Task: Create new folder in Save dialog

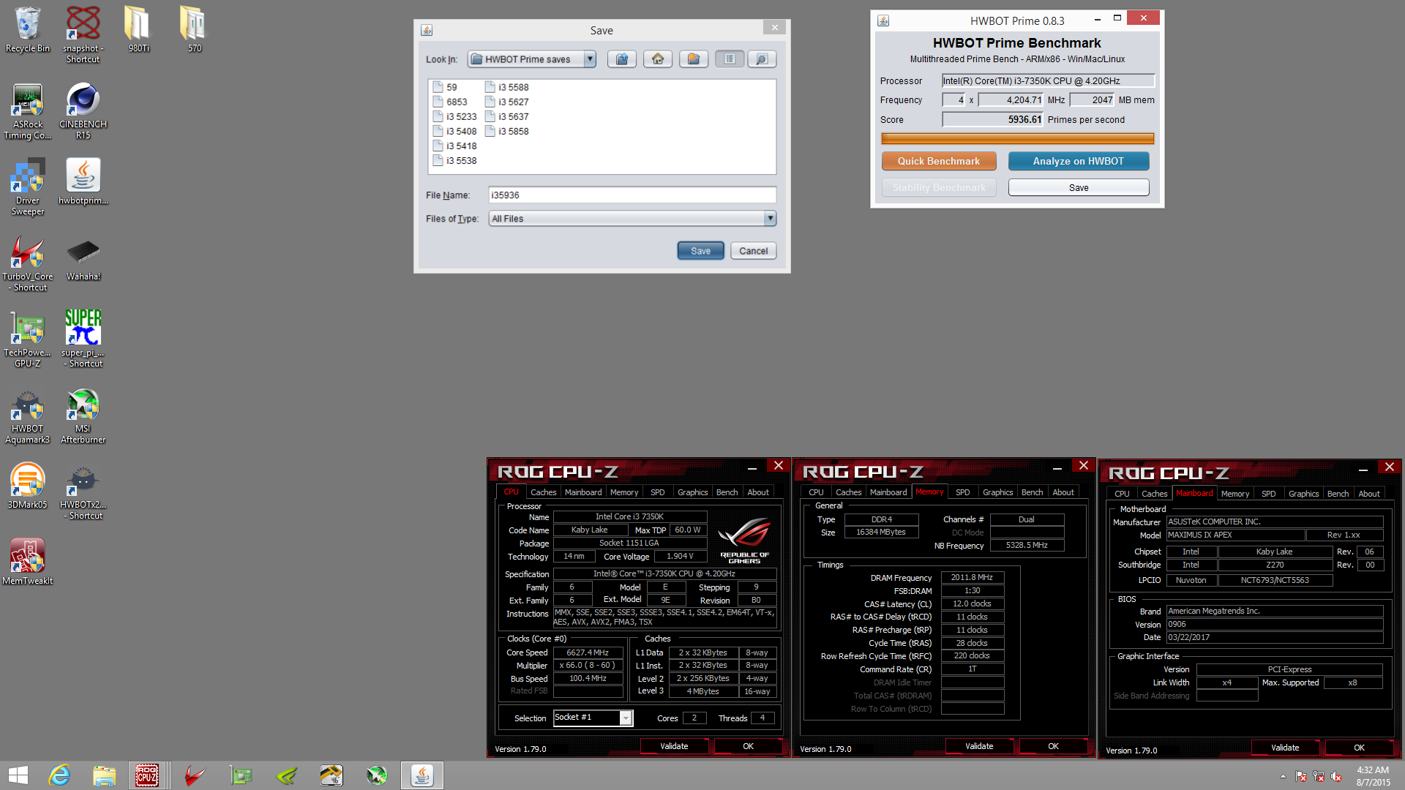Action: pyautogui.click(x=694, y=59)
